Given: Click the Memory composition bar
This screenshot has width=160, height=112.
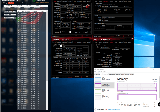Looking at the screenshot, I should click(137, 97).
